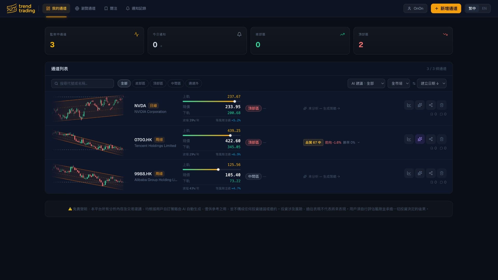Click the 搜尋代號或名稱 search field
498x280 pixels.
[82, 83]
